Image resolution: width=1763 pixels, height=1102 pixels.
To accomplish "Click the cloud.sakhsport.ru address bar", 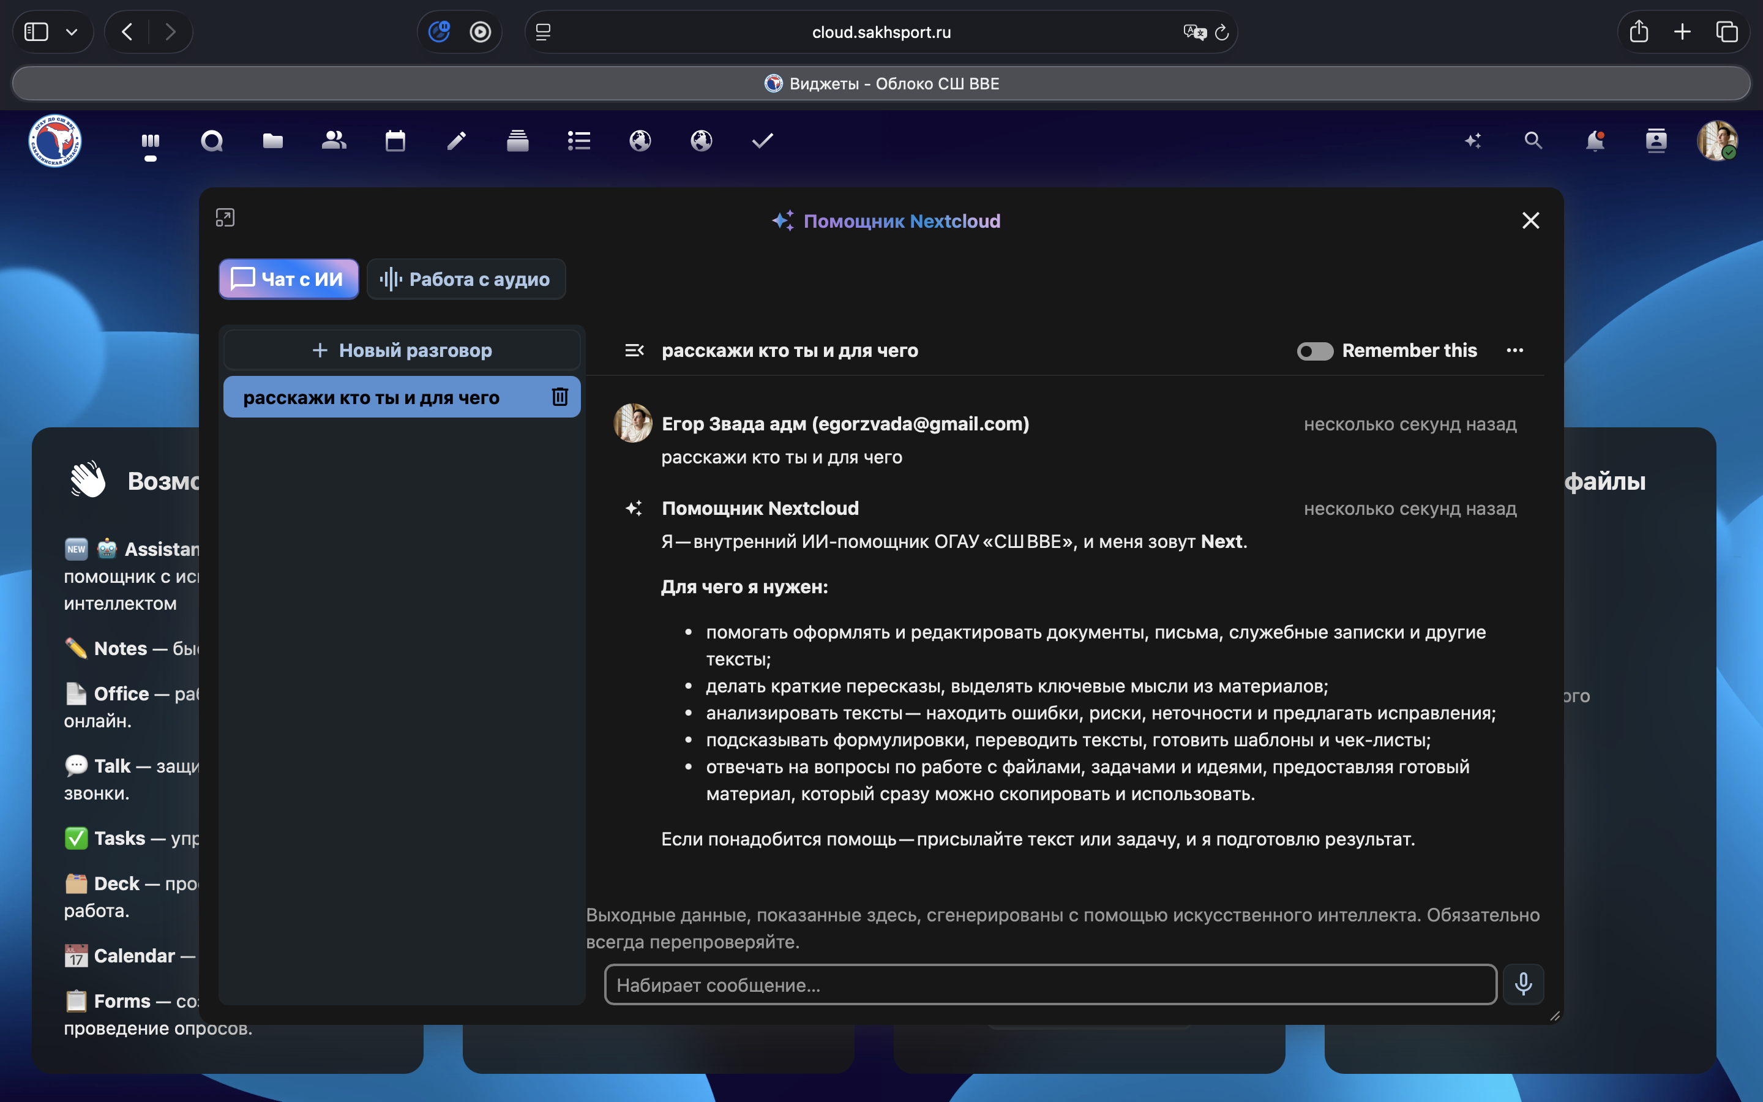I will pyautogui.click(x=881, y=32).
